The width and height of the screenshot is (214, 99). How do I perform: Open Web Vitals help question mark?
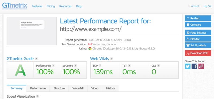pos(111,59)
